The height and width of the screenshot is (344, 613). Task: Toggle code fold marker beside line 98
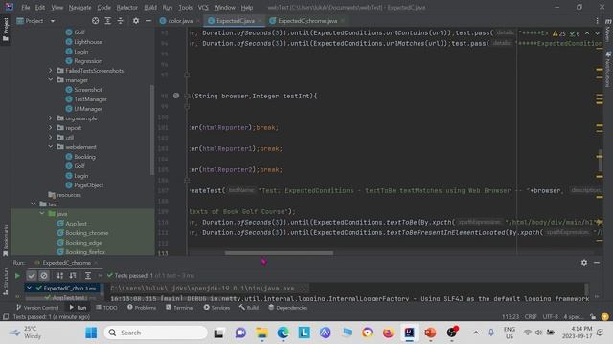[x=187, y=96]
